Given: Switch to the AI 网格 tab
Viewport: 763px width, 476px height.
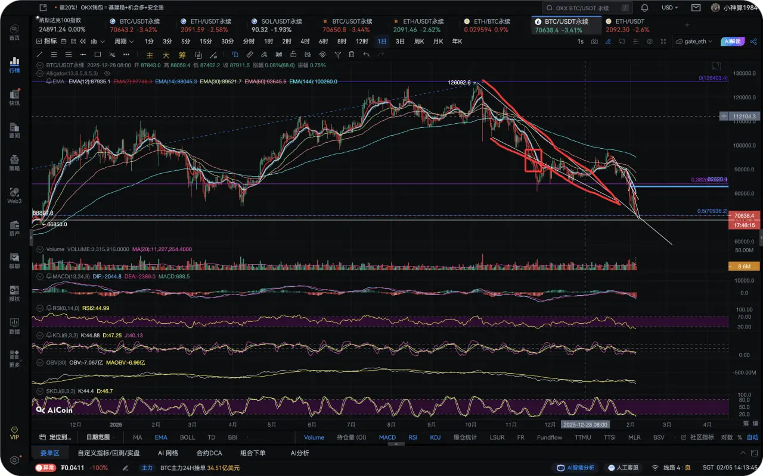Looking at the screenshot, I should click(168, 453).
